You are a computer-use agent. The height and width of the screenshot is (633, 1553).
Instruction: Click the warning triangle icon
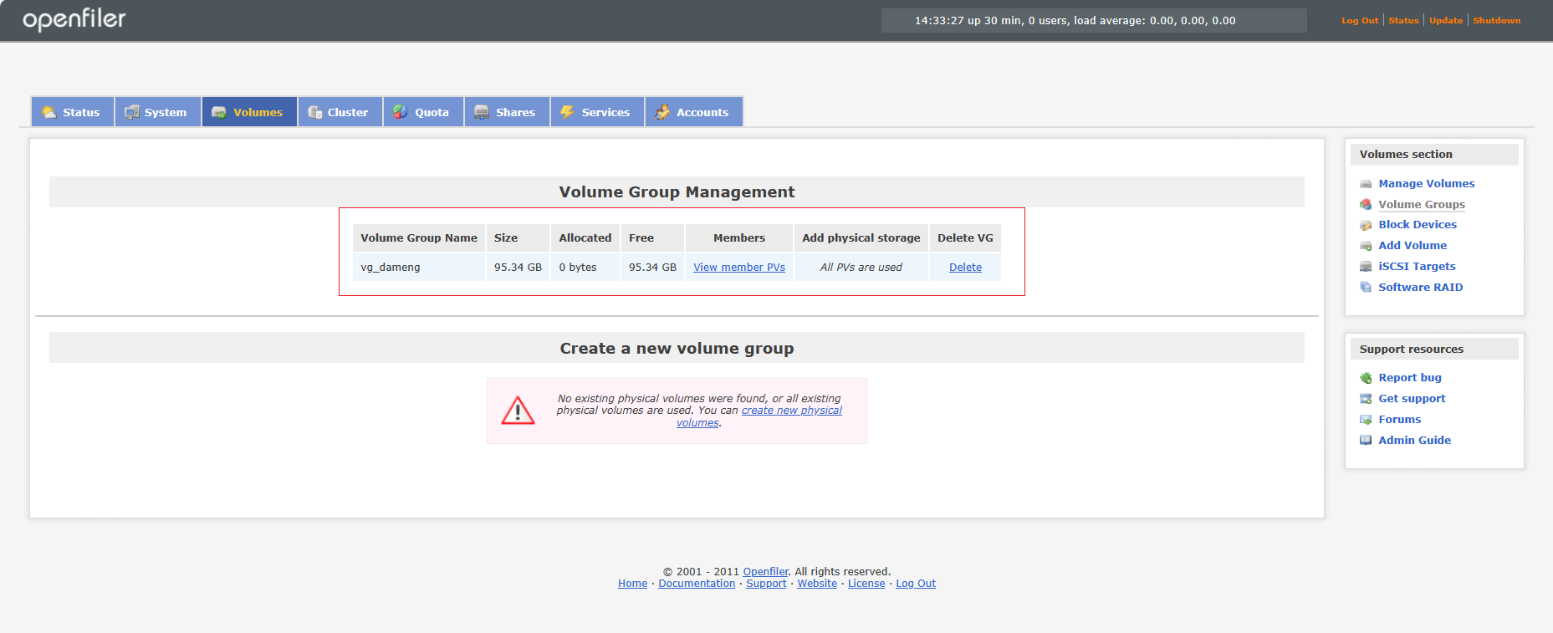pyautogui.click(x=518, y=411)
